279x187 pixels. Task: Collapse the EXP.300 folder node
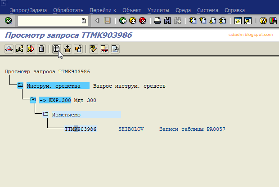point(33,100)
